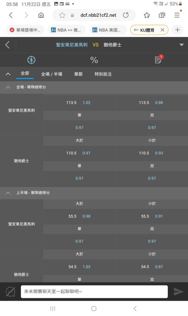The image size is (188, 316).
Task: Tap the 猶他爵士 team name in header
Action: (x=112, y=45)
